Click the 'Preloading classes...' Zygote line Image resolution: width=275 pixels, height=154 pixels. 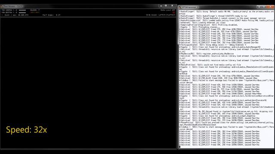click(199, 27)
